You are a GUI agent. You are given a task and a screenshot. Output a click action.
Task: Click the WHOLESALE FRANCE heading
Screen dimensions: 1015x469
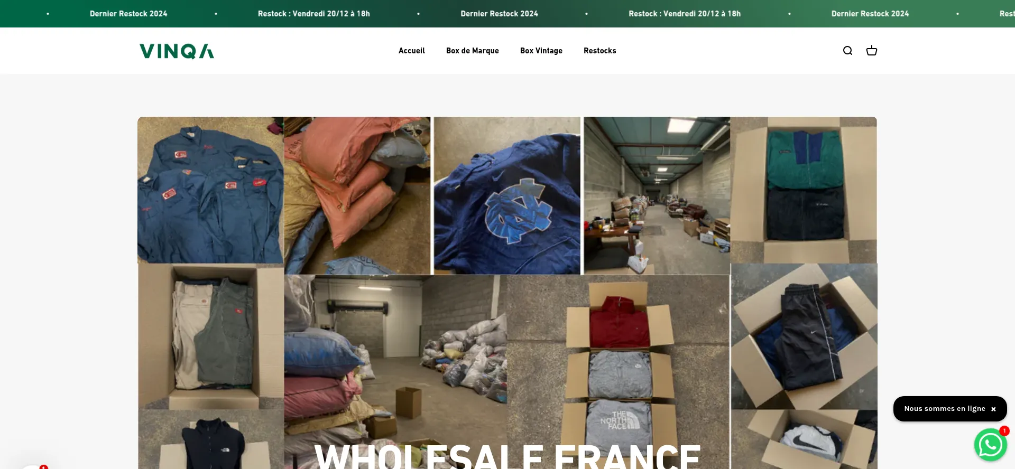pos(508,456)
